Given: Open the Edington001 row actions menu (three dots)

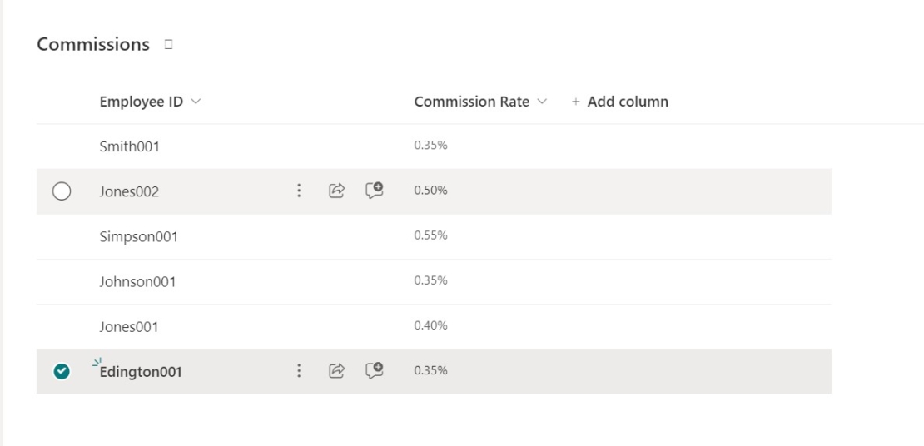Looking at the screenshot, I should pyautogui.click(x=299, y=370).
